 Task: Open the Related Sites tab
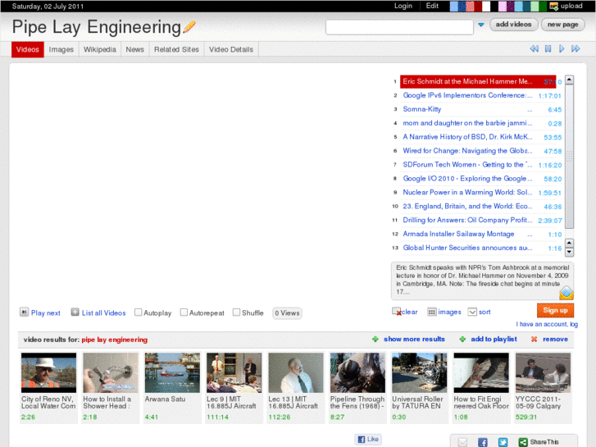176,49
